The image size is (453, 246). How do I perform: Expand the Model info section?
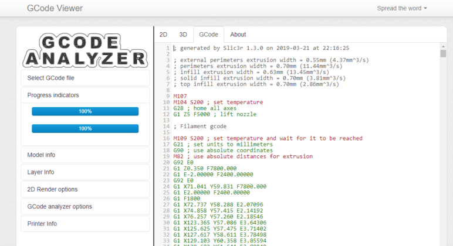tap(85, 155)
